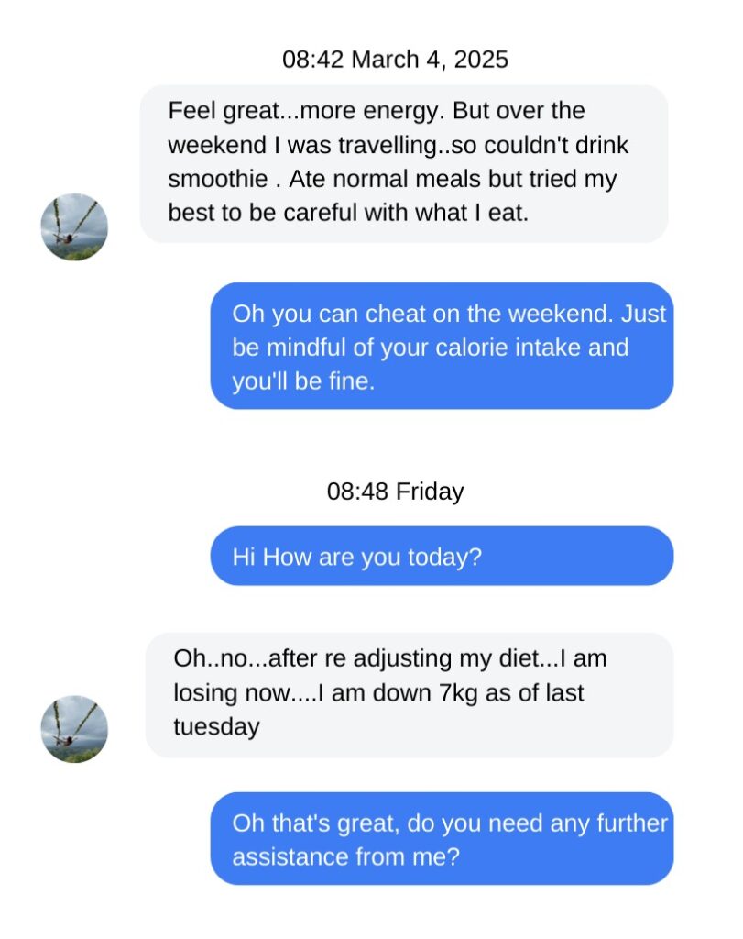Click "2025" in the date header
Screen dimensions: 743x939
click(x=480, y=60)
